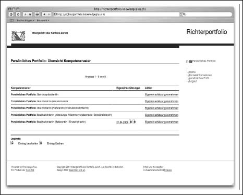Open the dated Eigeneinschätzung link in last row
243x195 pixels.
[x=123, y=123]
